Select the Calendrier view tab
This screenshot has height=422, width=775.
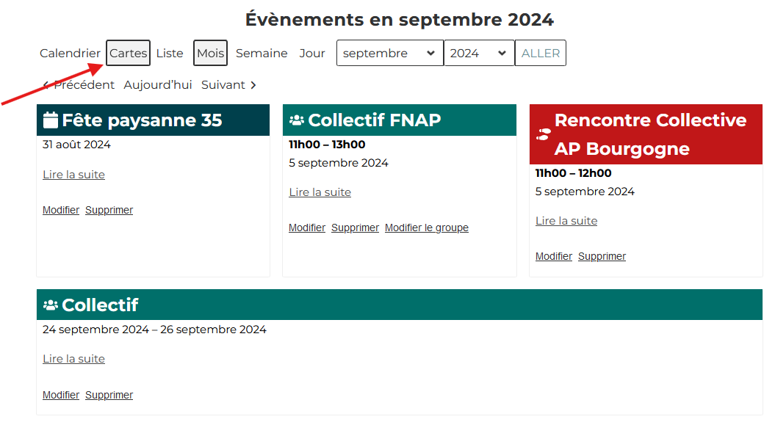point(70,53)
